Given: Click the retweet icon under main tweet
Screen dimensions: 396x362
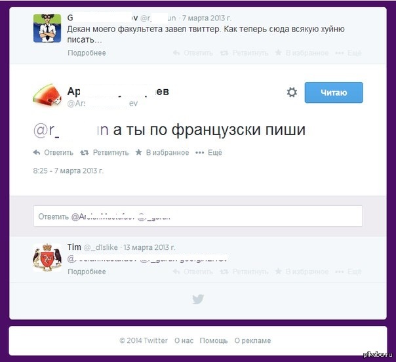Looking at the screenshot, I should coord(85,153).
